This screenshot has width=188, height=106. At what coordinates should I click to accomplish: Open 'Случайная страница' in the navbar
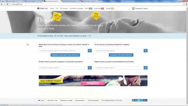click(x=76, y=9)
